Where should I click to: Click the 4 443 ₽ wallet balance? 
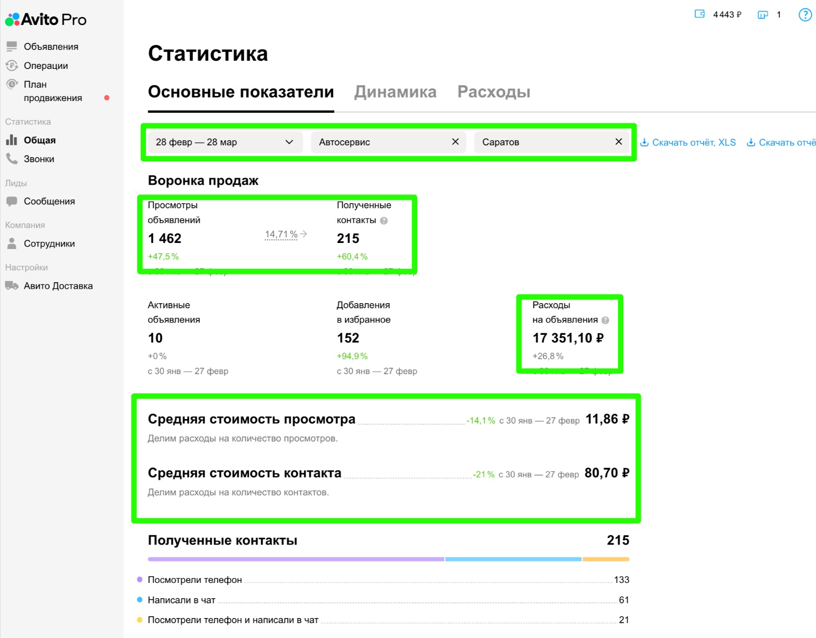[727, 15]
